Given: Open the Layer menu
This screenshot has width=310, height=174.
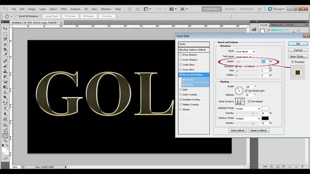Looking at the screenshot, I should (43, 9).
